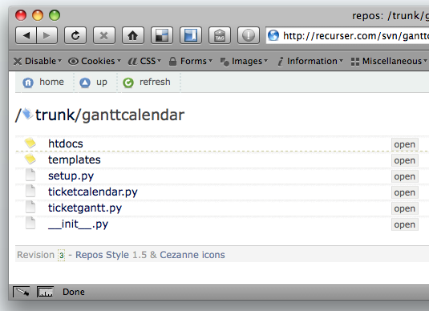Click the ruler icon in the status bar
The image size is (429, 311).
pos(45,292)
